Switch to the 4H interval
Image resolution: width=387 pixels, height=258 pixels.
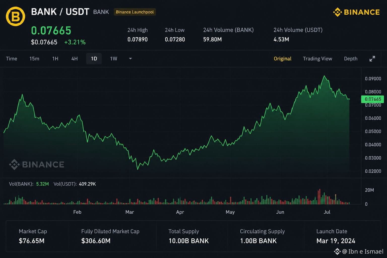(75, 59)
